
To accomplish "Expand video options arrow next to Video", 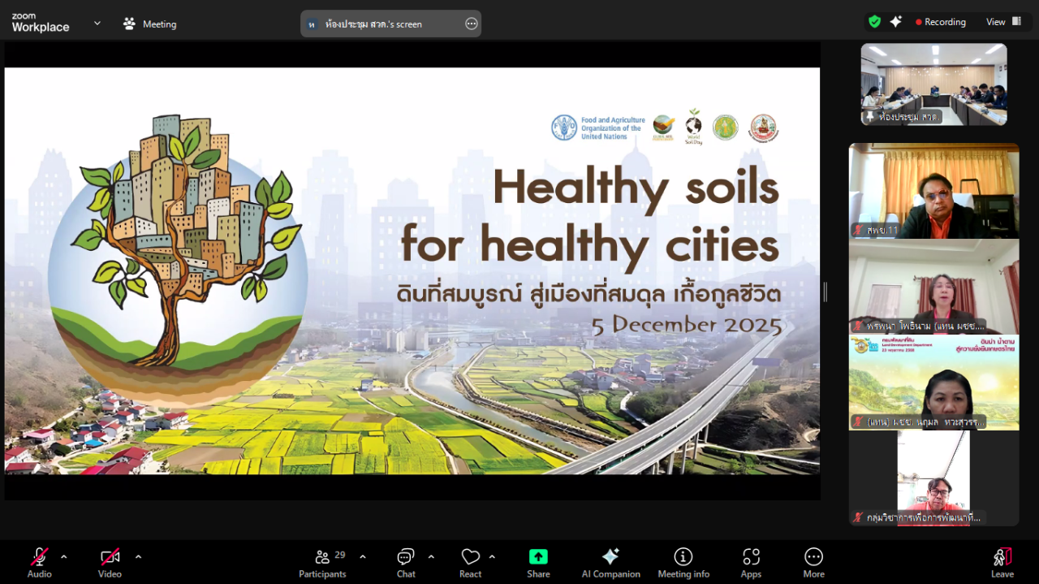I will pyautogui.click(x=138, y=556).
